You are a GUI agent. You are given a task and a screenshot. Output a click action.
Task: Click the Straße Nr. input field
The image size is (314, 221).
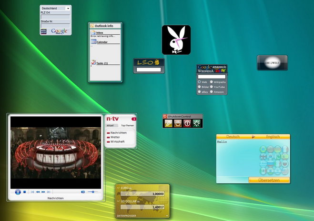point(55,26)
